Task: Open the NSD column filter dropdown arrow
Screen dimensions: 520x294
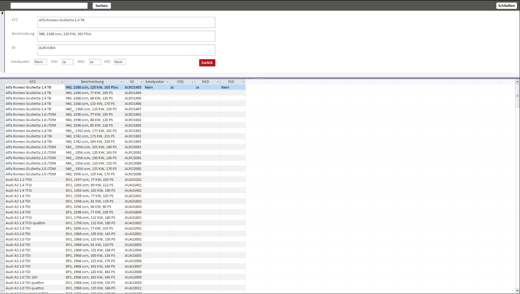Action: click(x=218, y=82)
